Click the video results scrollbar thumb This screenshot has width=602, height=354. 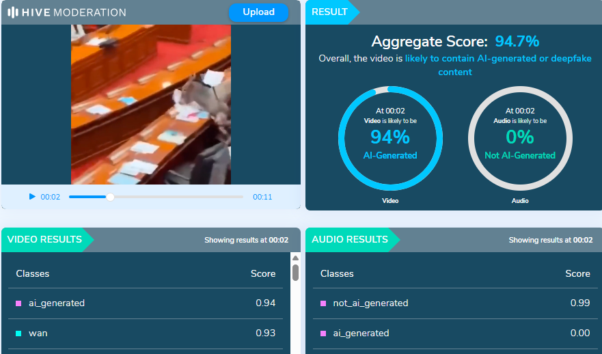point(295,273)
